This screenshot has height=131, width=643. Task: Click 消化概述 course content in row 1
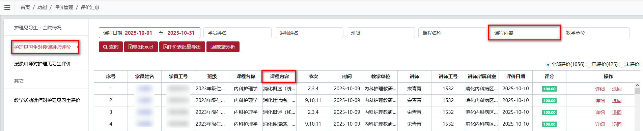pyautogui.click(x=279, y=89)
